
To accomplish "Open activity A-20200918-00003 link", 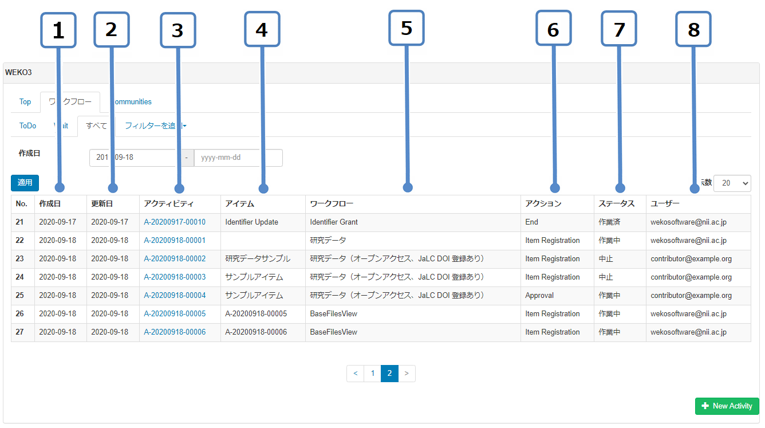I will [x=175, y=277].
